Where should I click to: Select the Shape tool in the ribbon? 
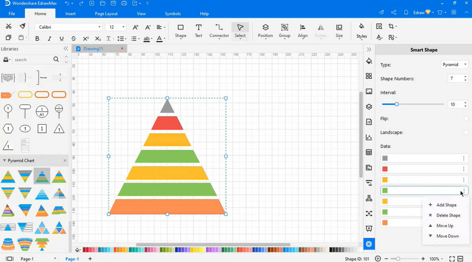pyautogui.click(x=181, y=31)
